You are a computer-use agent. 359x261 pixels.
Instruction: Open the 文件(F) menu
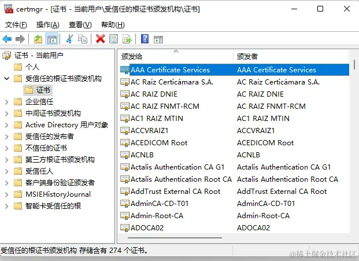[x=16, y=24]
